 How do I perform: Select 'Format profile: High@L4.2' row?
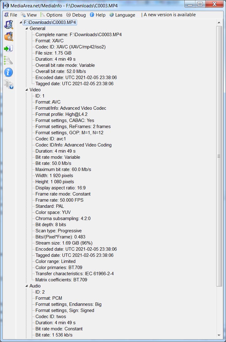(x=61, y=114)
